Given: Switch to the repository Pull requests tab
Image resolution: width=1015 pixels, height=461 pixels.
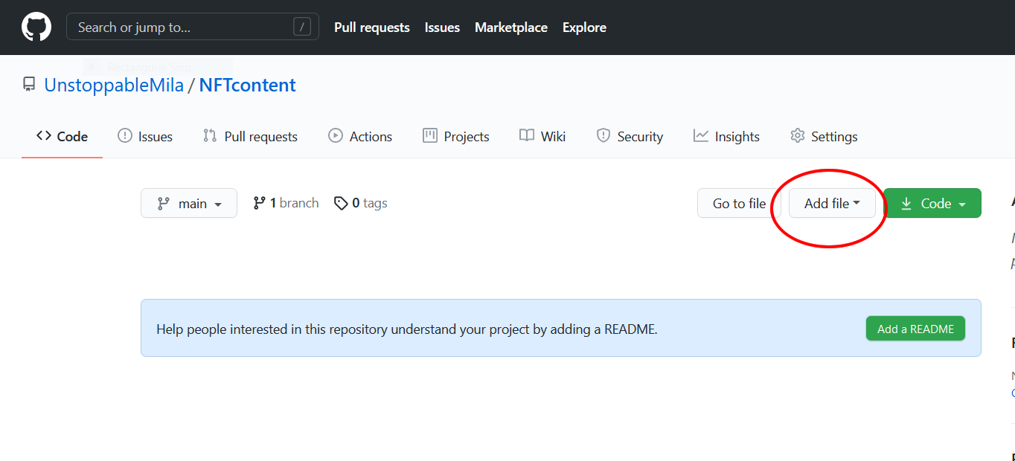Looking at the screenshot, I should 250,136.
